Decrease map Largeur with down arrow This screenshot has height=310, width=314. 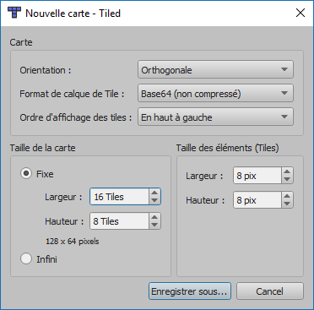click(x=154, y=200)
